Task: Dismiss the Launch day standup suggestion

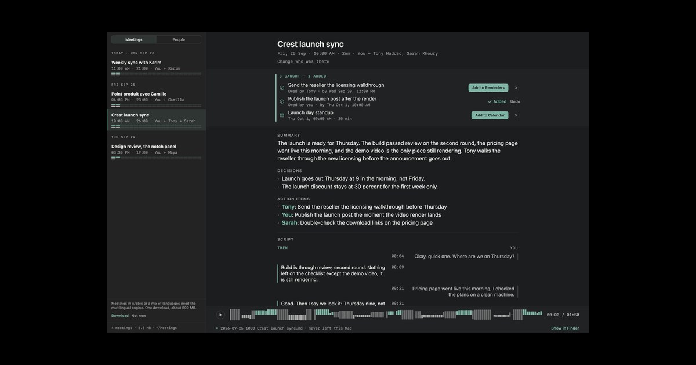Action: (516, 115)
